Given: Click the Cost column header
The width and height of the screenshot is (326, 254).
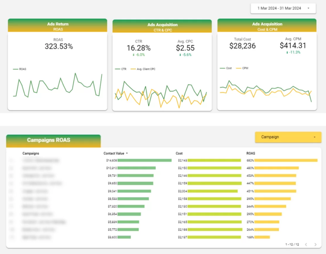Looking at the screenshot, I should pyautogui.click(x=179, y=153).
